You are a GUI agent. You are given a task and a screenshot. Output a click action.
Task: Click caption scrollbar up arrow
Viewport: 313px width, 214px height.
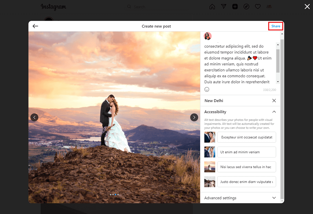(x=278, y=45)
